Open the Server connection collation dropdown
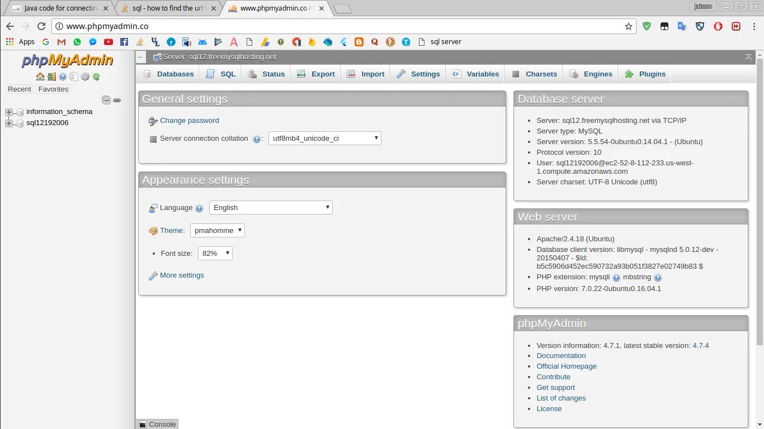 (325, 138)
